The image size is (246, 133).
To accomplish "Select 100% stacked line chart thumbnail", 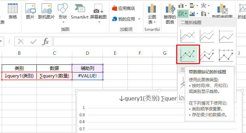I will point(226,36).
